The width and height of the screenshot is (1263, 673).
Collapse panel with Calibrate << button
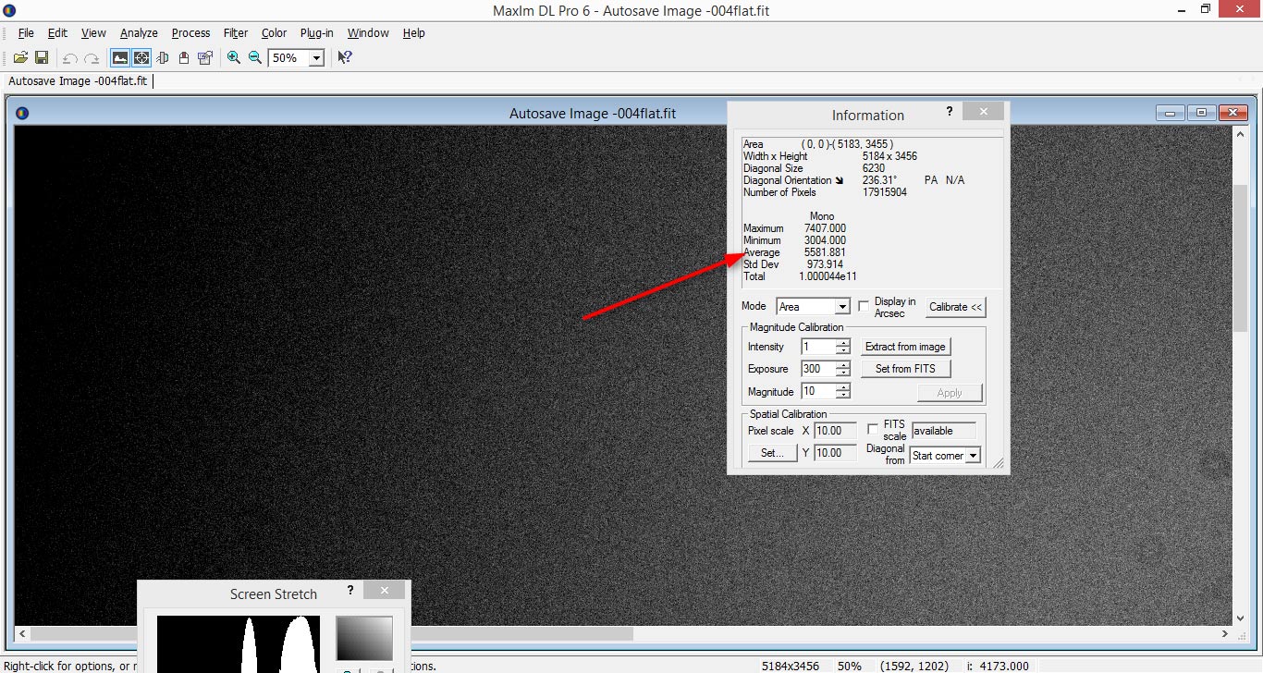click(x=956, y=307)
